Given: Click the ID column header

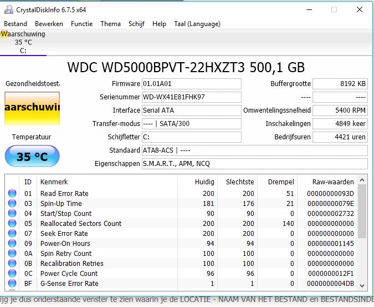Looking at the screenshot, I should point(28,182).
